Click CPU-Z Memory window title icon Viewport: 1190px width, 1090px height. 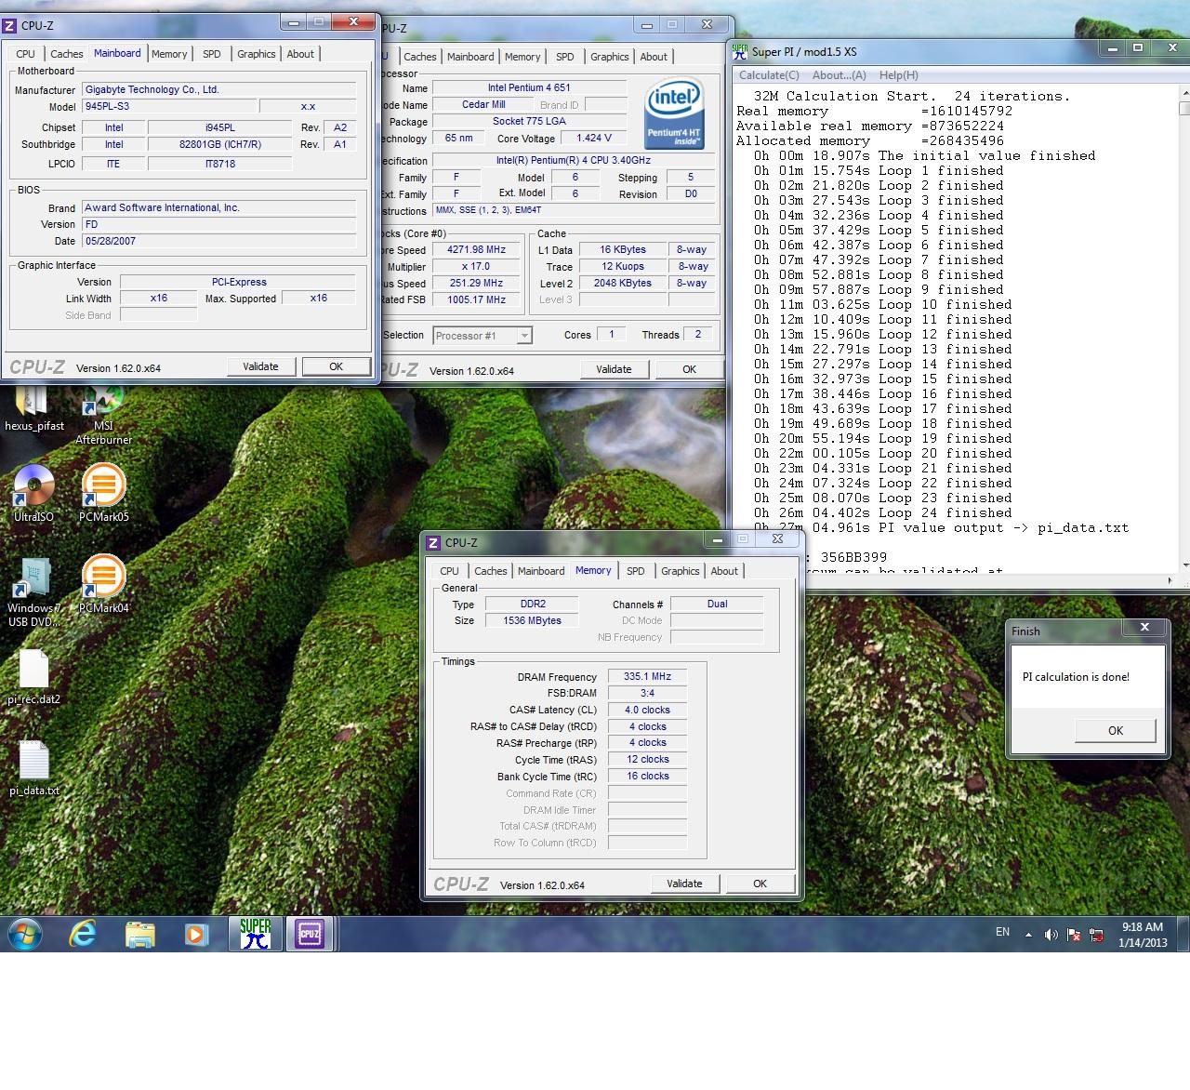pos(433,542)
